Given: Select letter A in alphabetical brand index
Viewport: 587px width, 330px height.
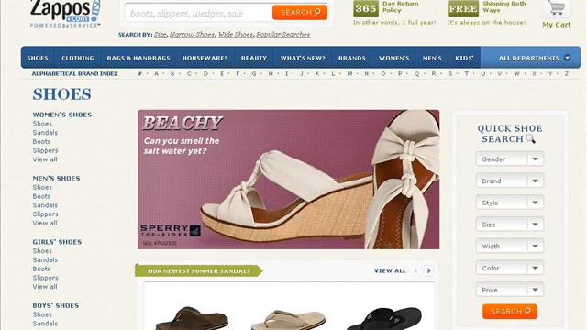Looking at the screenshot, I should click(x=157, y=73).
